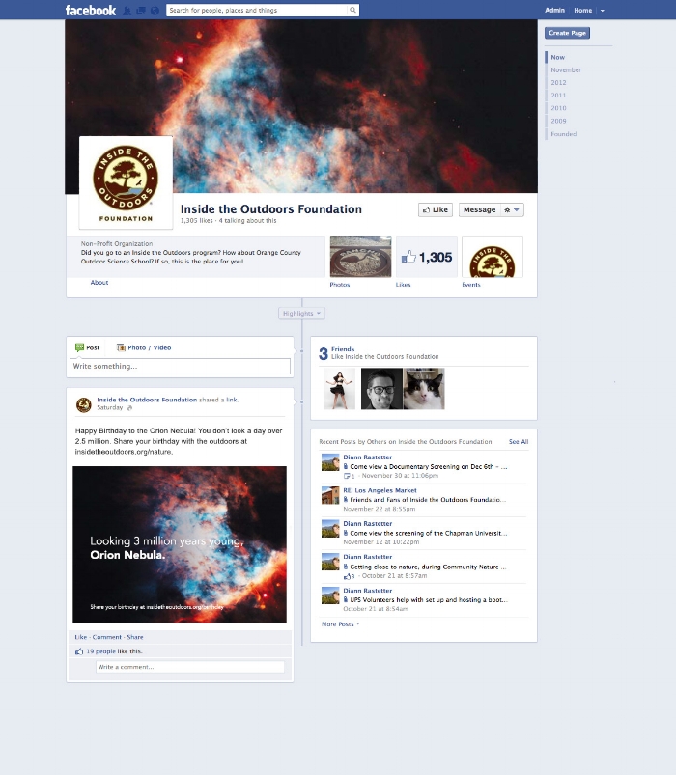Screen dimensions: 676x775
Task: Open the Getting close to nature post
Action: (x=428, y=567)
